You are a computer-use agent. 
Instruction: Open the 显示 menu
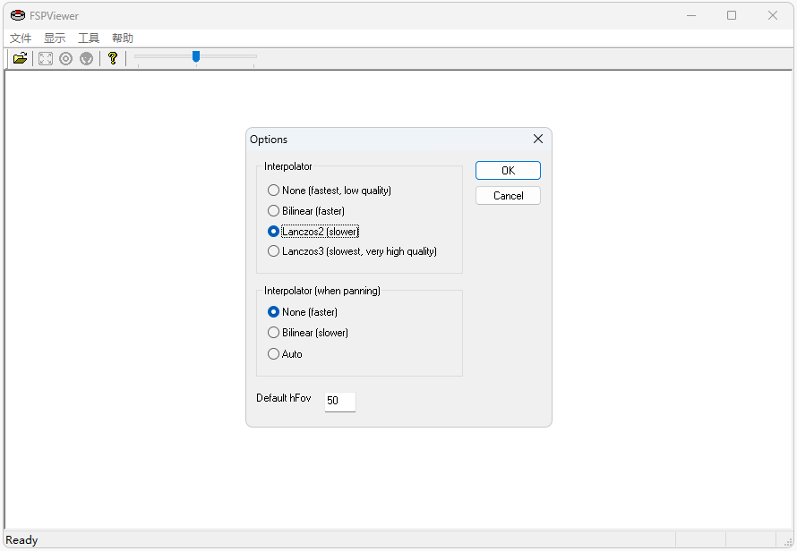click(55, 38)
